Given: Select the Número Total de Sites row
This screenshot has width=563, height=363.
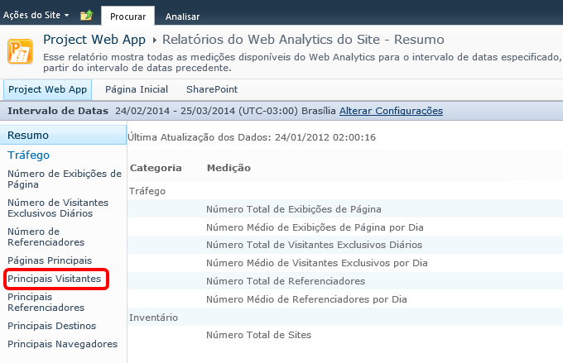Looking at the screenshot, I should 345,335.
